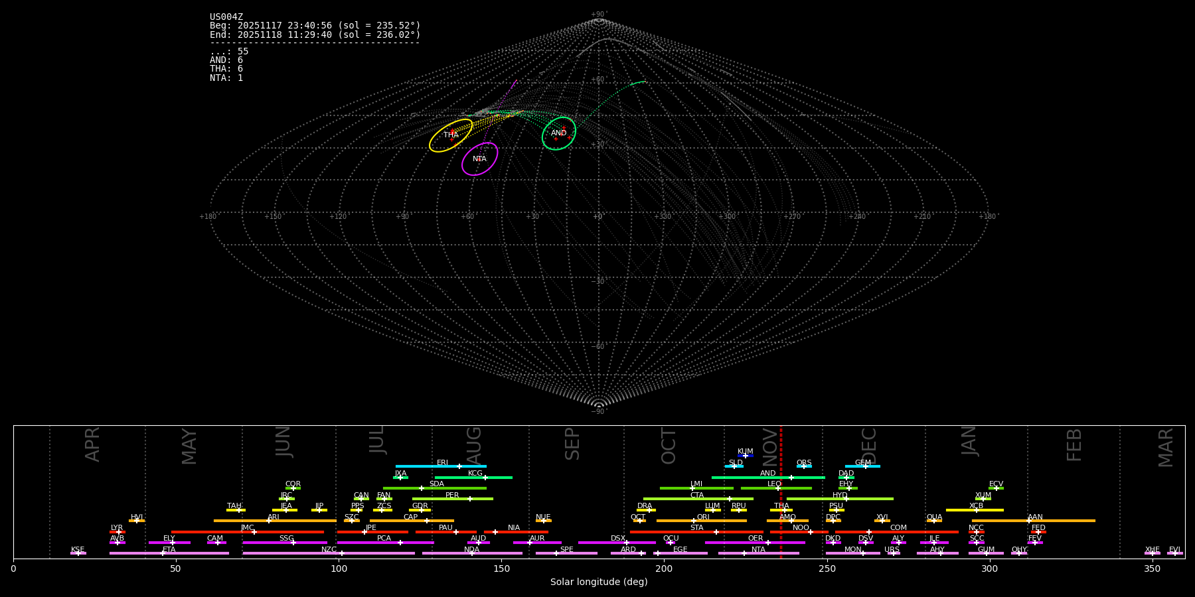Click the APR month label

click(92, 444)
